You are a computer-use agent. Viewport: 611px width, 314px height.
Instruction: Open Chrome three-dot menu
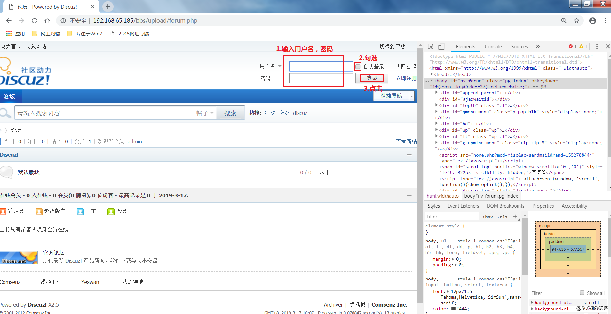[605, 21]
